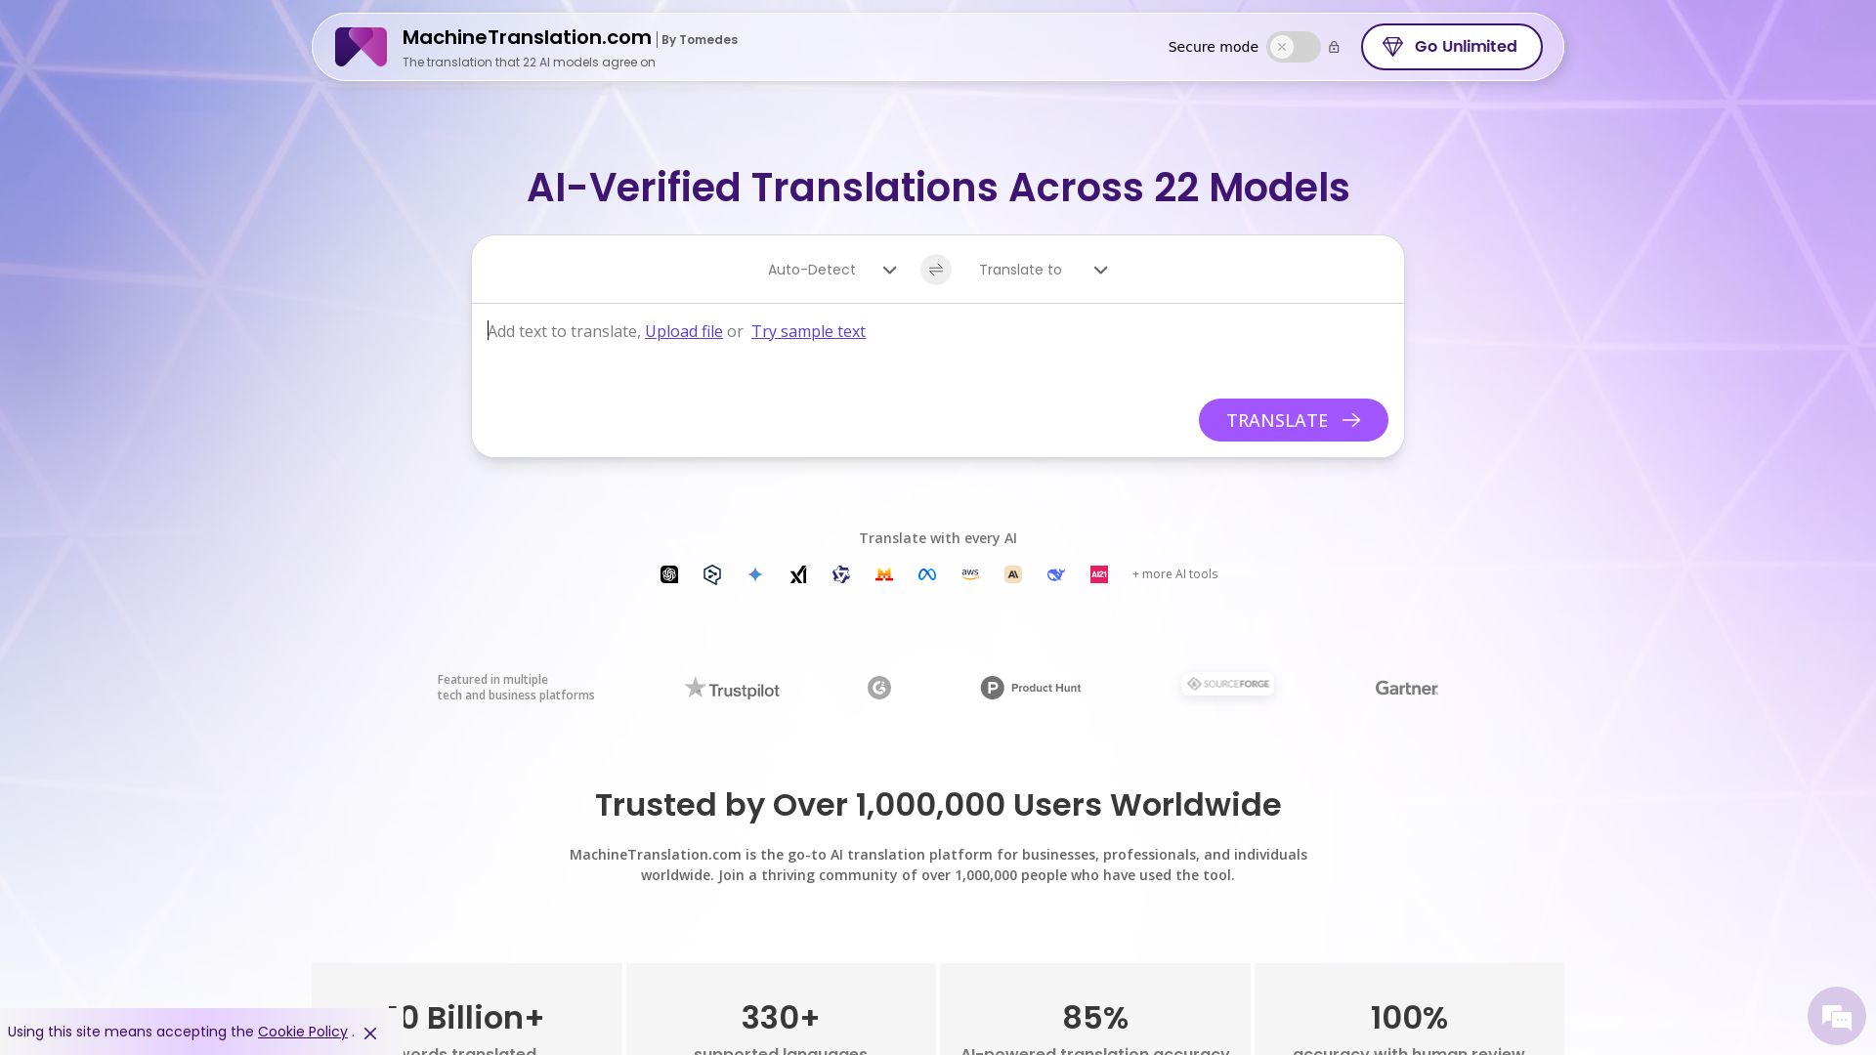This screenshot has height=1055, width=1876.
Task: Click the Google Gemini sparkle icon
Action: coord(755,574)
